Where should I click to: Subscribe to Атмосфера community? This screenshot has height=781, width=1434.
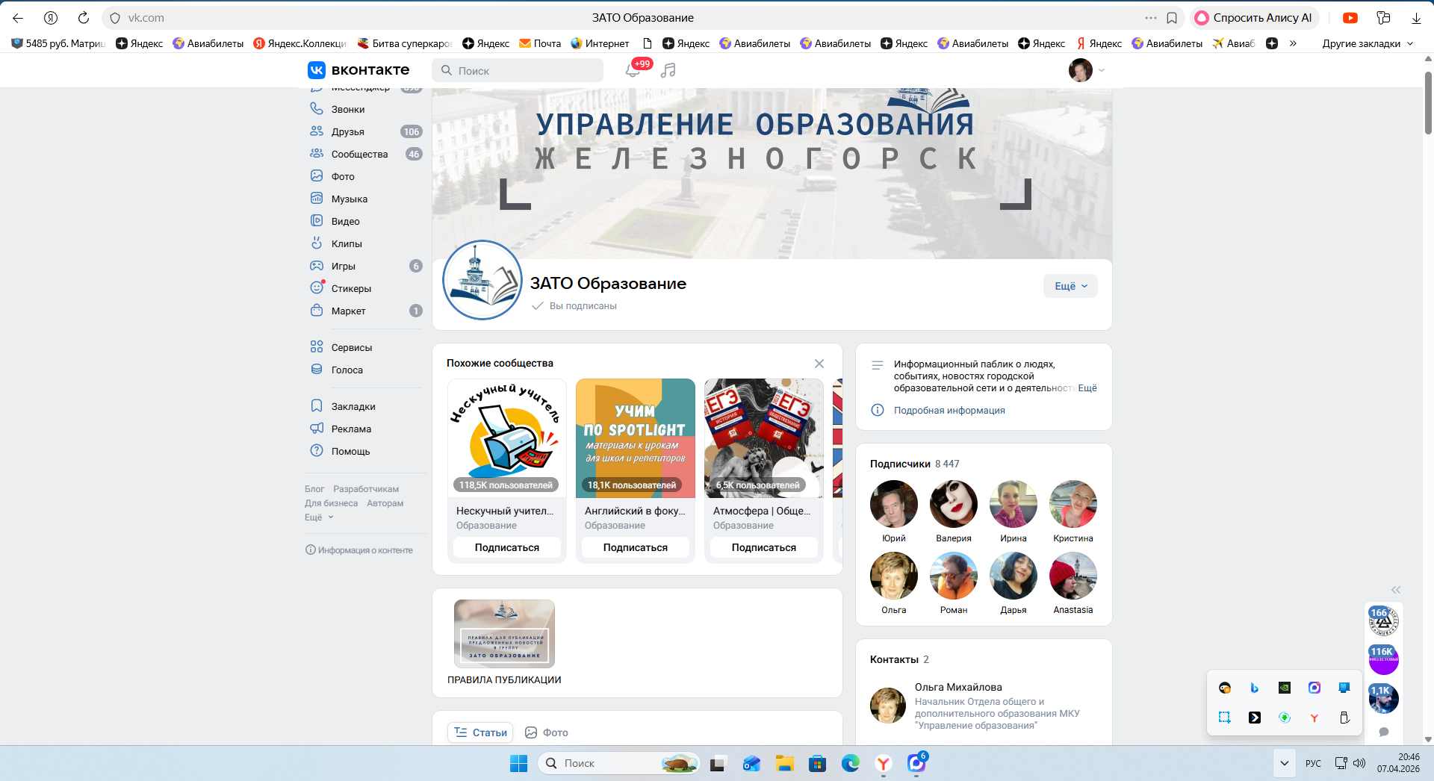764,547
